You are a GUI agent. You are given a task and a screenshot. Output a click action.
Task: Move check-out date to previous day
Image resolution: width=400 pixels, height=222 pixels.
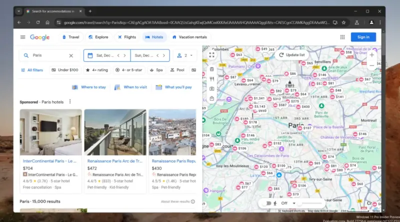(x=157, y=55)
